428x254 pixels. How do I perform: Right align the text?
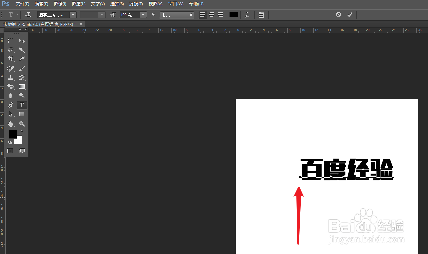pos(220,15)
